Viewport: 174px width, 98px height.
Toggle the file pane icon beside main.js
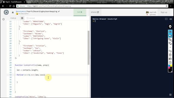[x=22, y=18]
